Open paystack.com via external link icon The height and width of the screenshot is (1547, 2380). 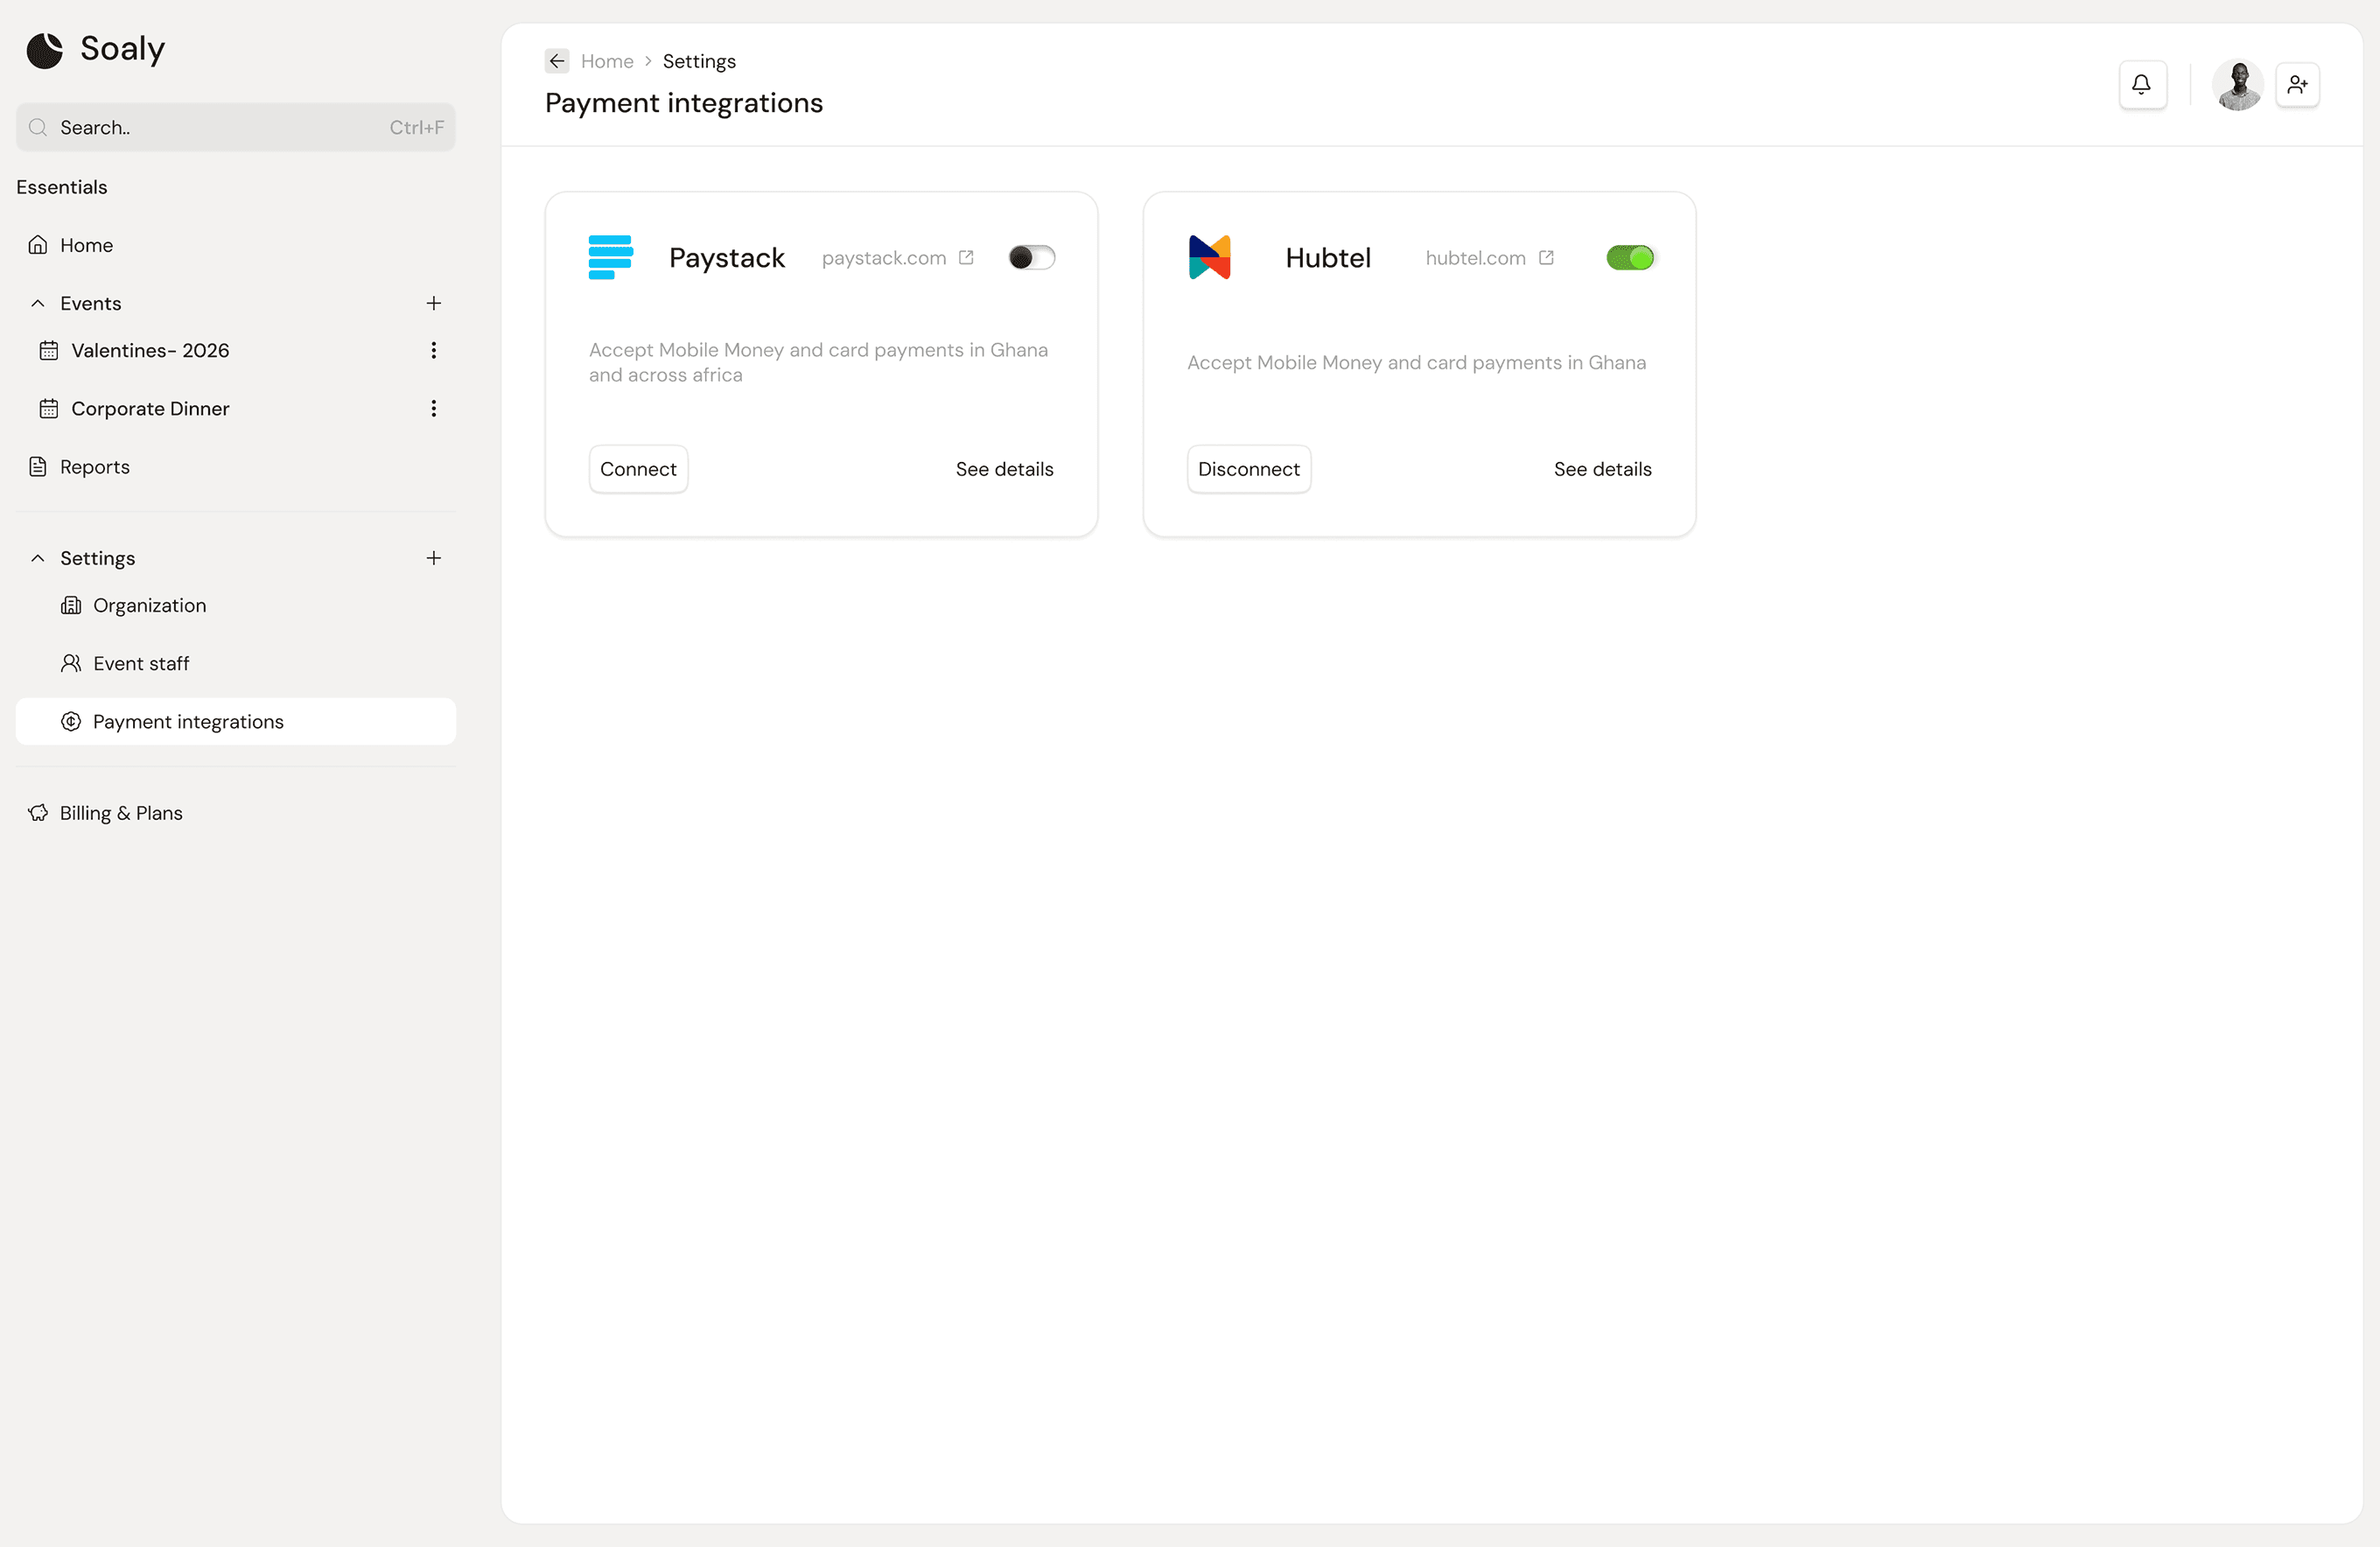[x=965, y=257]
